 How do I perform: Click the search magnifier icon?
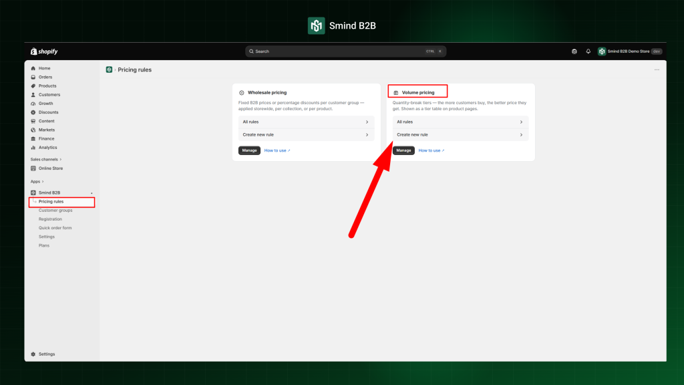251,51
